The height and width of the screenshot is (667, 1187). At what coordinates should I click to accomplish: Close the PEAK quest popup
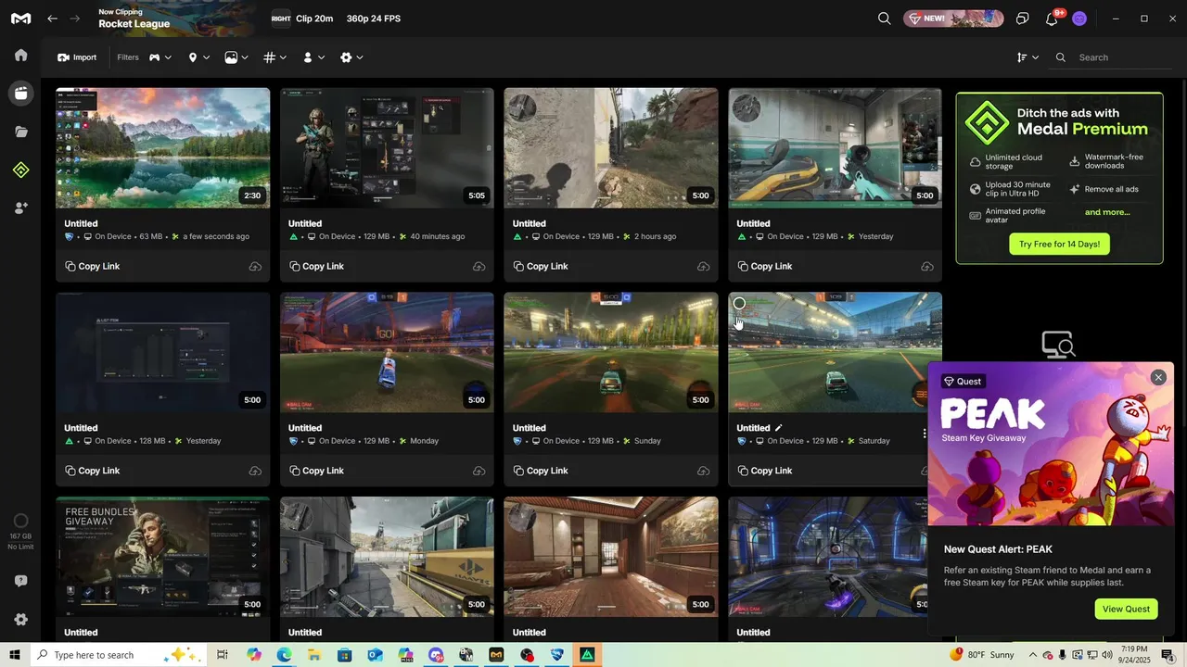1158,377
